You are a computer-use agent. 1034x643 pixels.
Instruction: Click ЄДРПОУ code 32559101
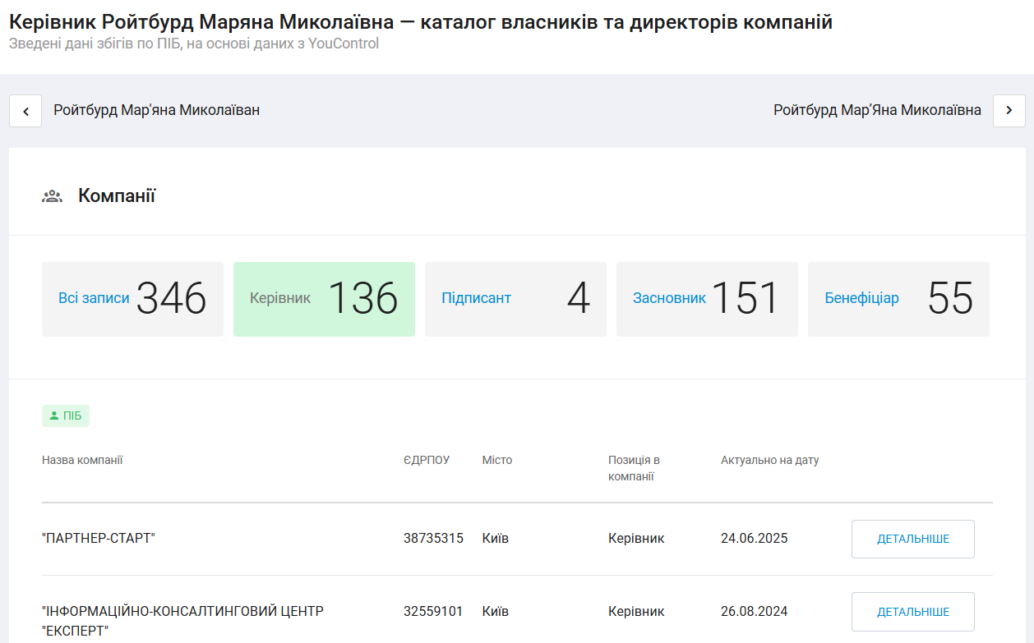(x=433, y=612)
